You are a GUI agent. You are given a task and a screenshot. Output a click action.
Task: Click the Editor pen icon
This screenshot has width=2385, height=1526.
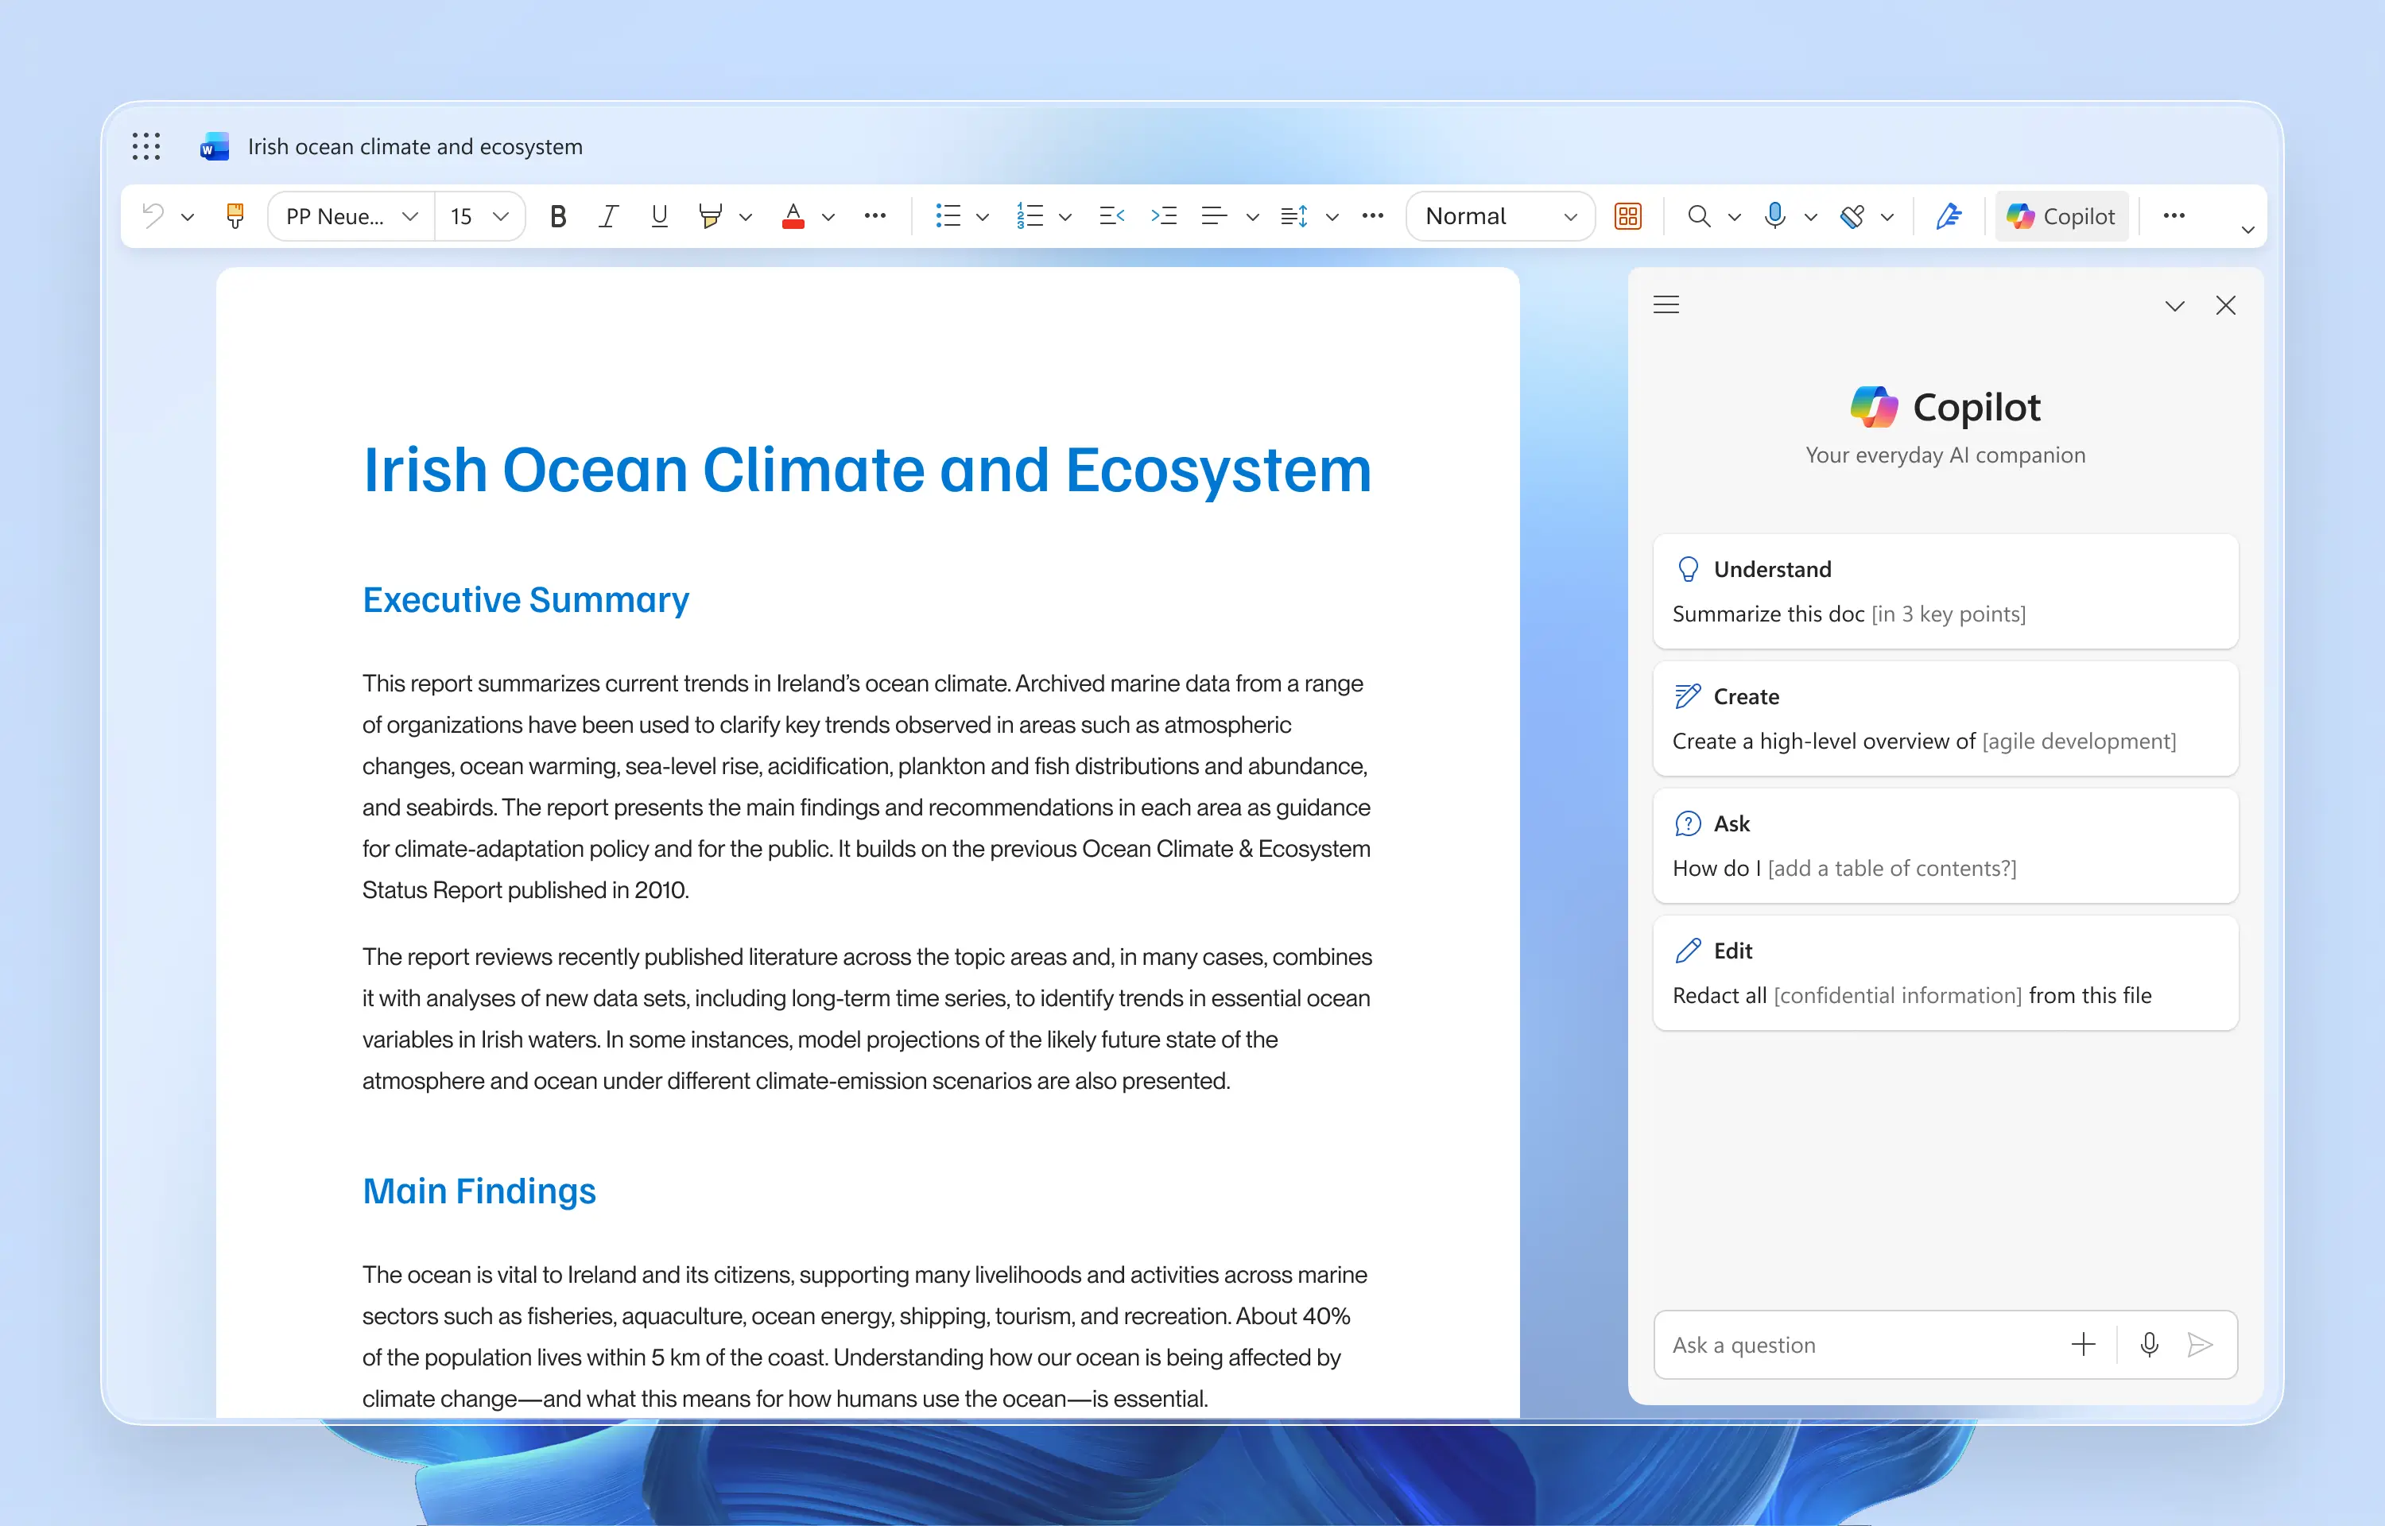(1948, 216)
